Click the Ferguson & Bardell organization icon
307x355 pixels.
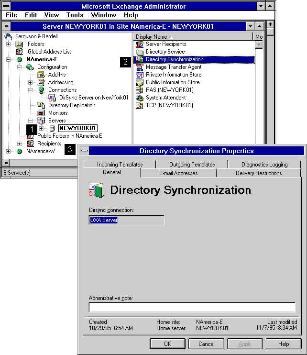tap(8, 36)
